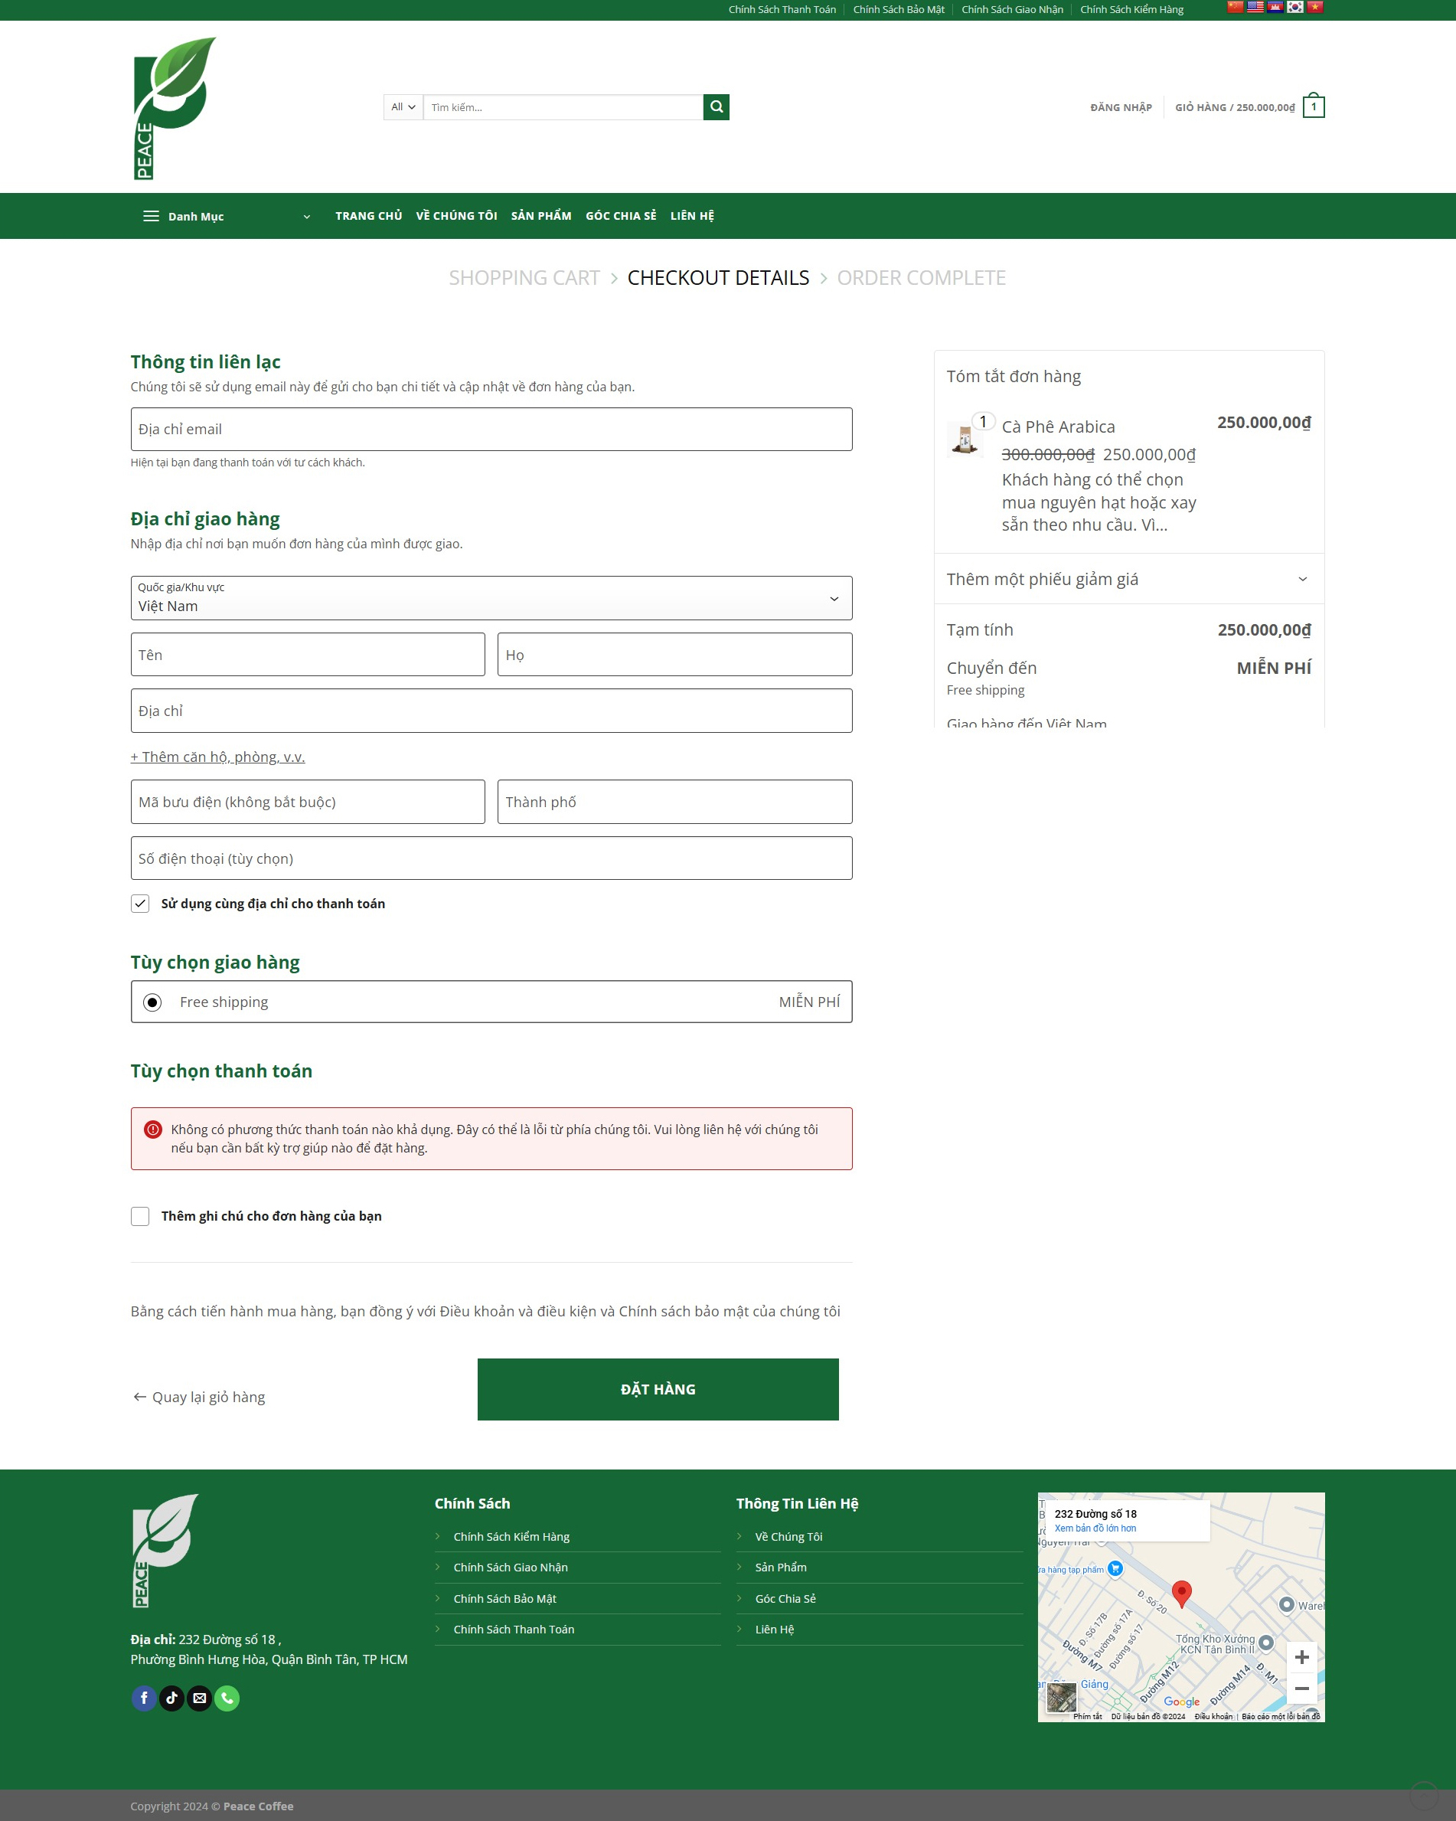Screen dimensions: 1456x1821
Task: Open GÓC CHIA SẺ menu item
Action: point(621,216)
